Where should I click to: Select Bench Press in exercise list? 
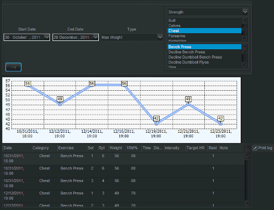point(204,47)
